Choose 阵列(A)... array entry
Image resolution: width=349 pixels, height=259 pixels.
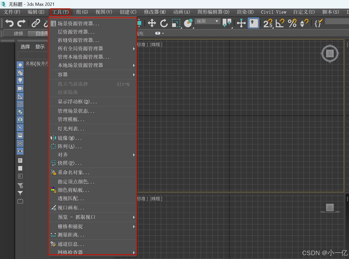coord(93,146)
